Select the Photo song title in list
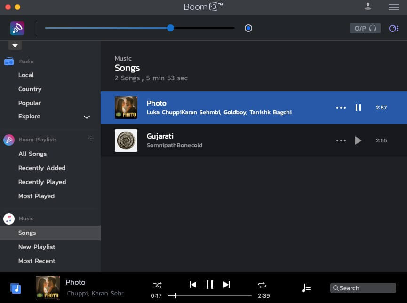The image size is (407, 303). click(157, 103)
